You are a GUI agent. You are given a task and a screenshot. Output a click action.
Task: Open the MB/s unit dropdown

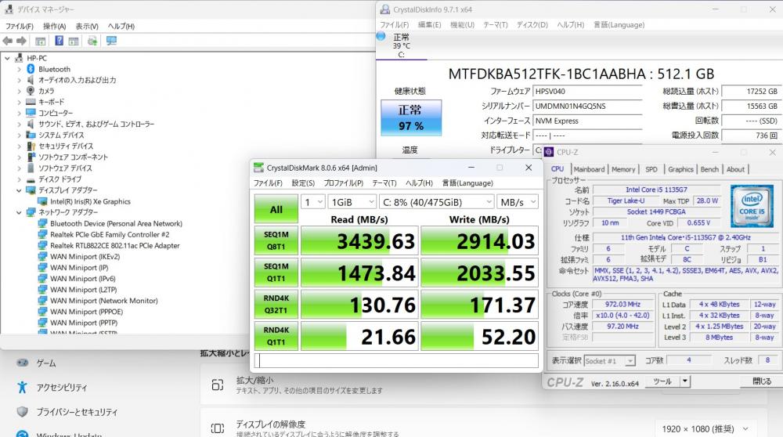[x=518, y=202]
